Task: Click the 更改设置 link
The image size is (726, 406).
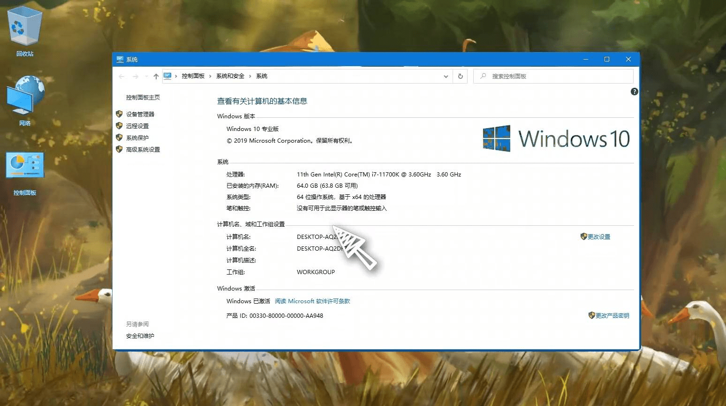Action: [x=599, y=237]
